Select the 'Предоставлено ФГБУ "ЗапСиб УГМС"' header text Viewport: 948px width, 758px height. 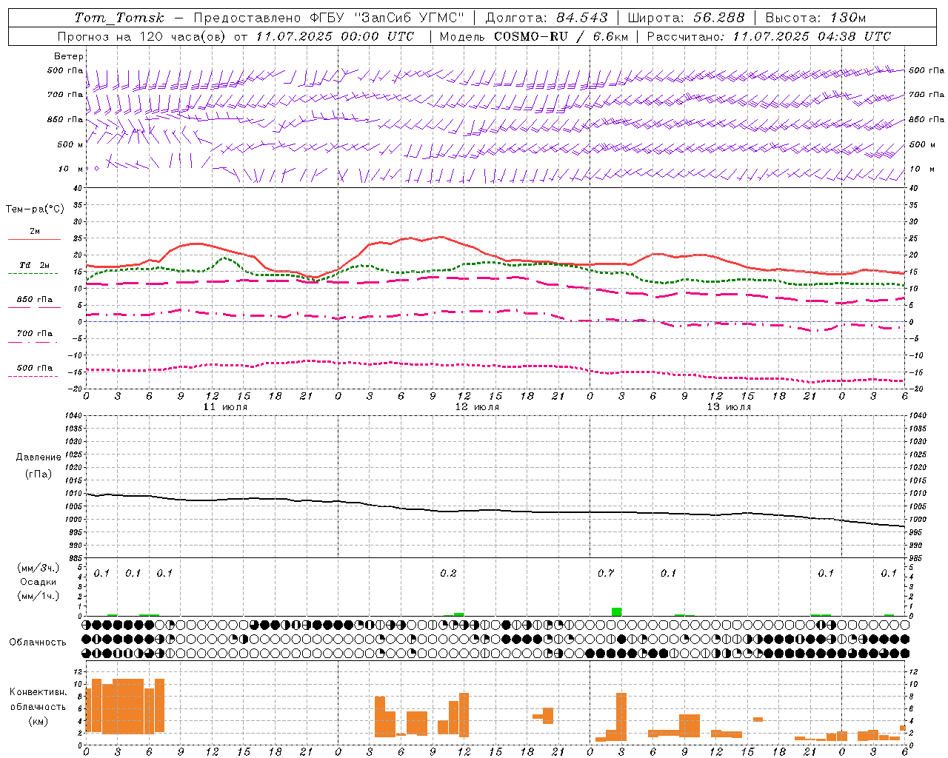(x=329, y=18)
